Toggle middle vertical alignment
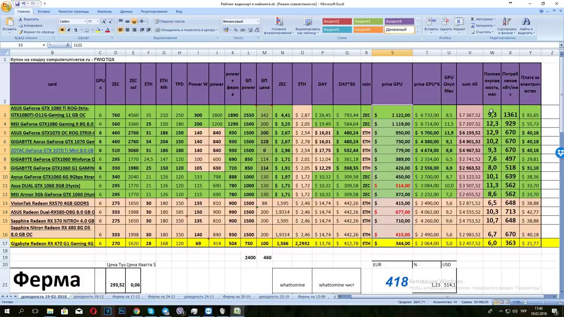Viewport: 564px width, 317px height. point(127,22)
